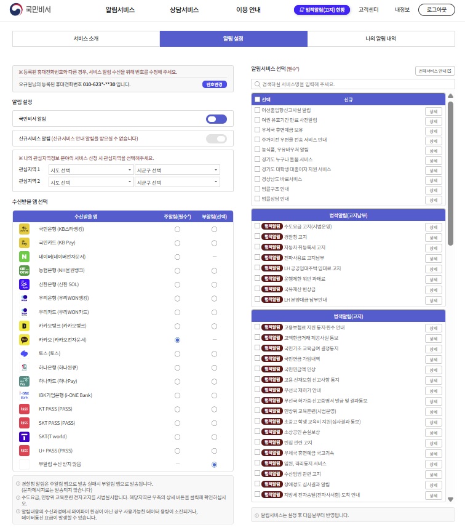465x530 pixels.
Task: Click the 토스 blue icon
Action: 24,353
